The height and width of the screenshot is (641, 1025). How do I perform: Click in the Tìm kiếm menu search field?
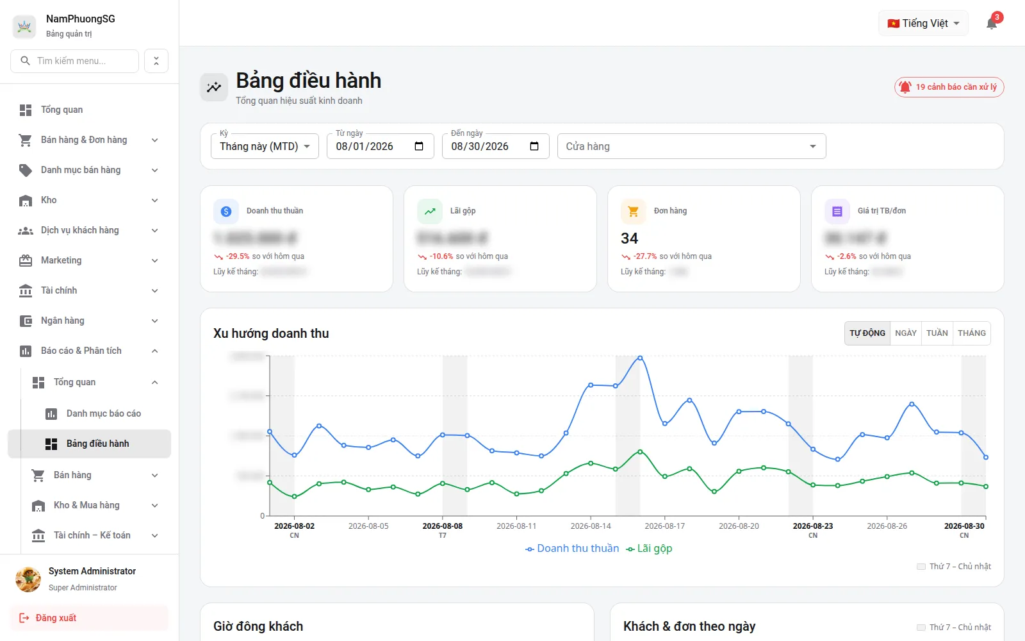[74, 61]
